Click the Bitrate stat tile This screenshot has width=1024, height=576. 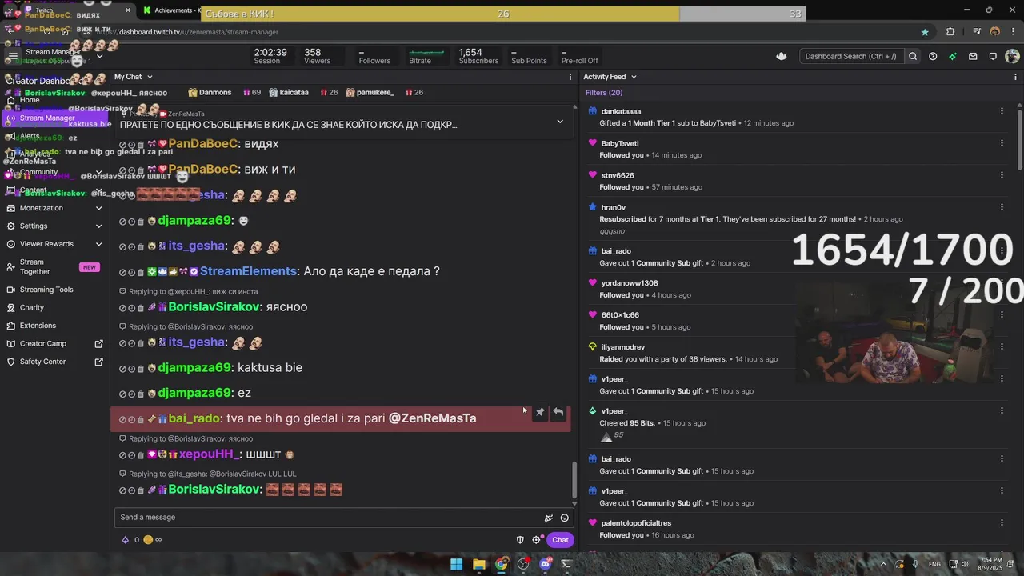pos(426,56)
